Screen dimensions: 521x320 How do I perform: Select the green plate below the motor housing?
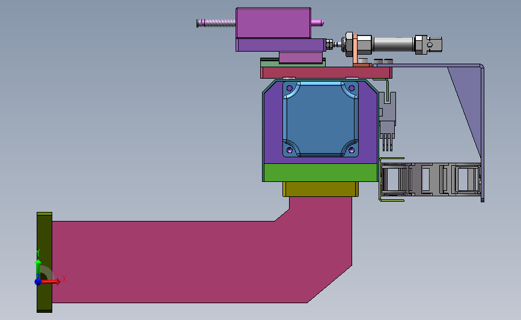[x=320, y=173]
